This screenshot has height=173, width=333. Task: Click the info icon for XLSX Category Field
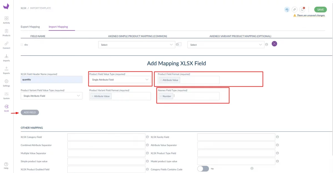point(147,137)
